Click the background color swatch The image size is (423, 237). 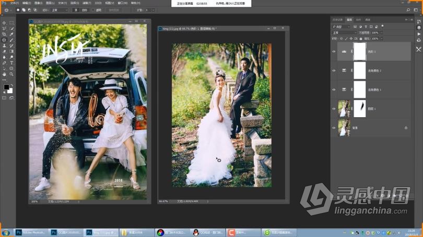click(x=10, y=91)
